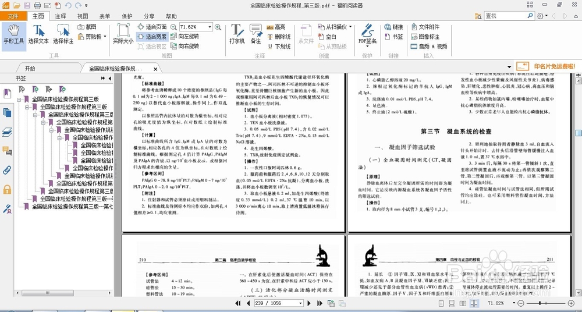Pick the Strikeout tool (删除线)
Viewport: 582px width, 312px height.
(278, 37)
